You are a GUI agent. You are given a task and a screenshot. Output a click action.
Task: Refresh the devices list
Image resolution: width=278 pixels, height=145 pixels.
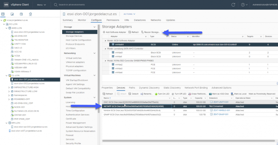coord(108,94)
